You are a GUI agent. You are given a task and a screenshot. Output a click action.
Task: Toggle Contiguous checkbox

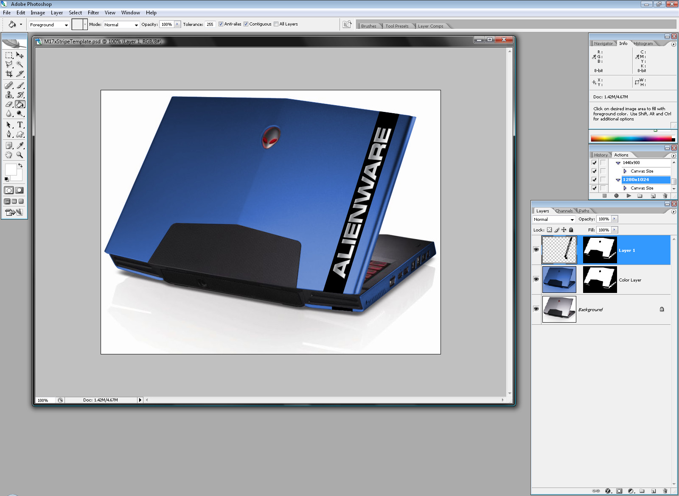[246, 24]
